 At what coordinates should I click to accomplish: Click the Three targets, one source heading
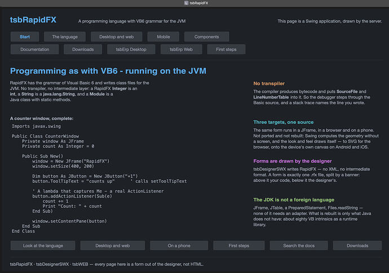click(x=284, y=122)
